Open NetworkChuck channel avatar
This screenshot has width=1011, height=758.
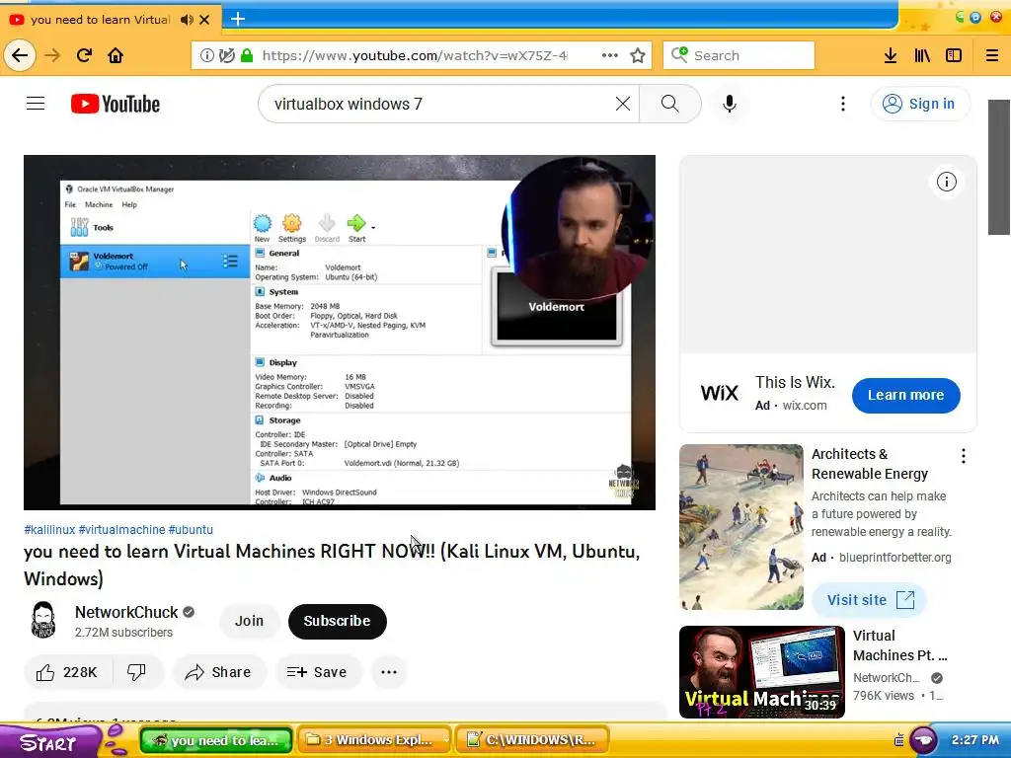coord(43,620)
